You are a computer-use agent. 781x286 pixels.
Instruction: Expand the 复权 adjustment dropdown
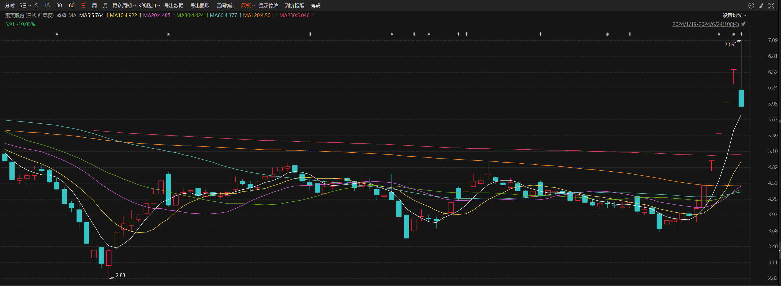coord(248,5)
